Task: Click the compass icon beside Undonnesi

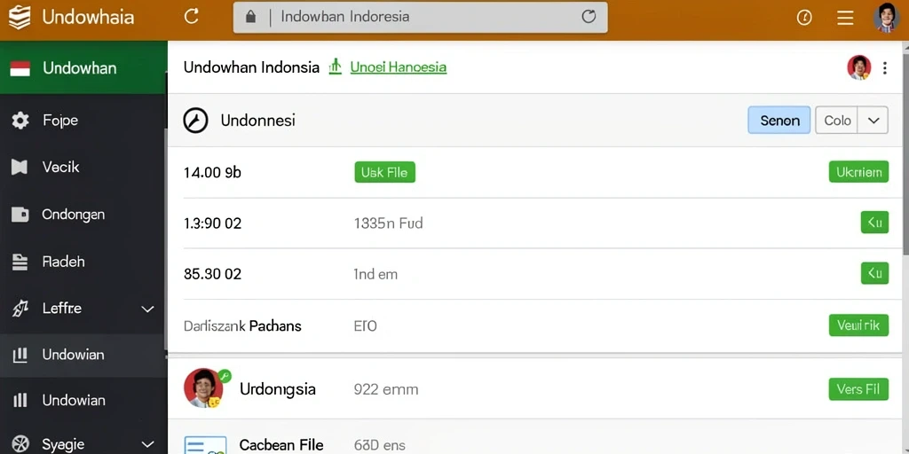Action: pos(195,121)
